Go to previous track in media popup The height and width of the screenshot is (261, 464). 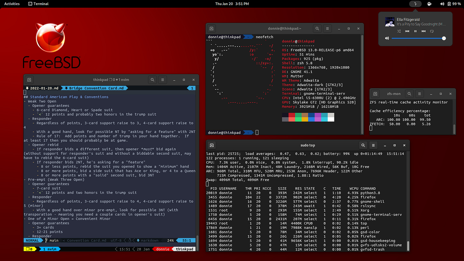tap(407, 31)
